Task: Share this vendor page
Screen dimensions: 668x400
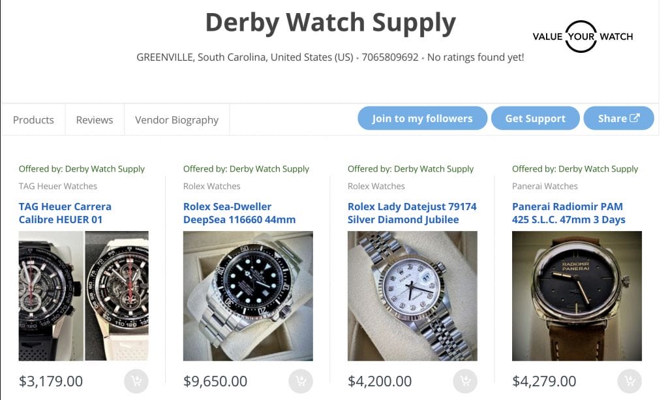Action: pos(618,118)
